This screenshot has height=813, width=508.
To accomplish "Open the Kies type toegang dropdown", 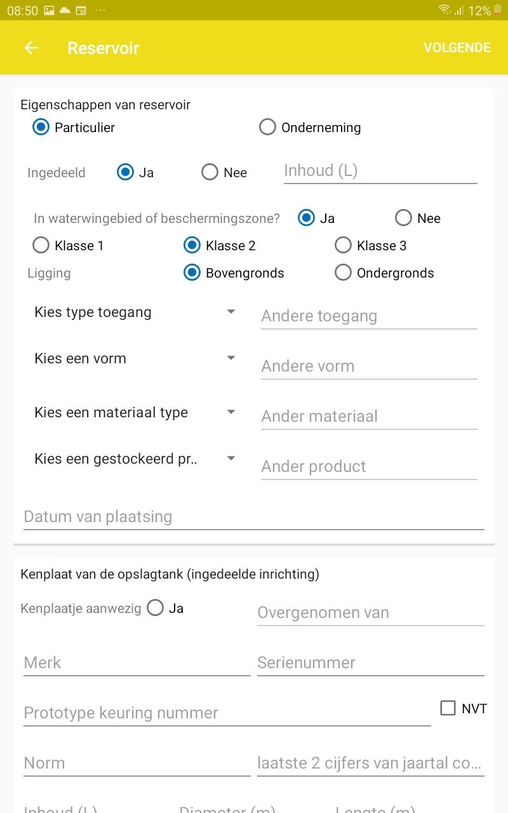I will click(135, 312).
